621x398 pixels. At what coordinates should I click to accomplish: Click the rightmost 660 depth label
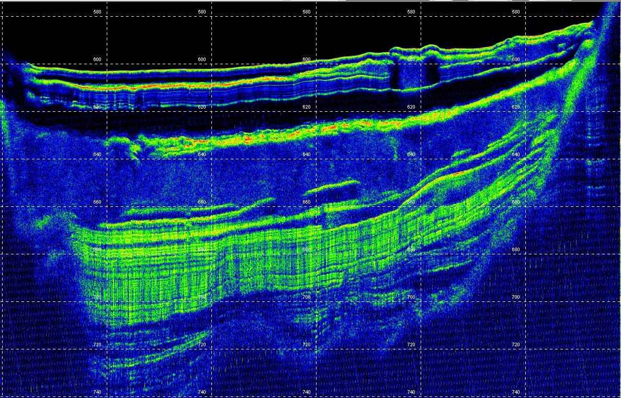516,202
